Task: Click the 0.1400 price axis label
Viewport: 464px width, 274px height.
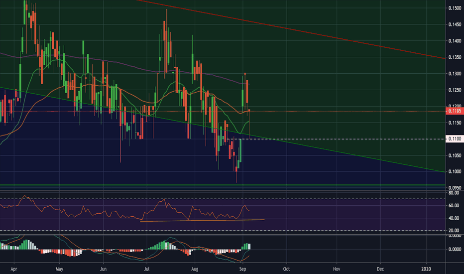Action: click(x=455, y=41)
